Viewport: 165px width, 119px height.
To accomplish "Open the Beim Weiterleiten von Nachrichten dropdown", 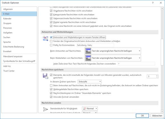I will coord(113,58).
